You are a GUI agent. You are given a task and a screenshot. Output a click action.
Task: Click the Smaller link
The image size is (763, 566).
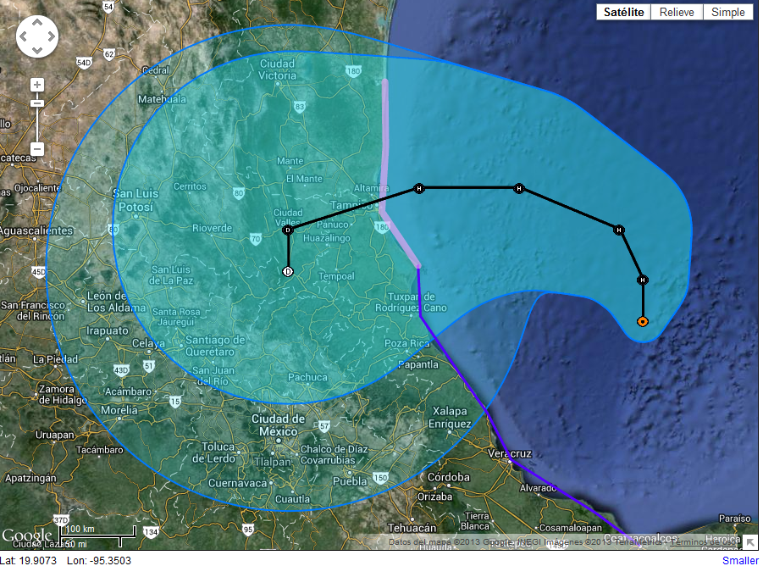[740, 560]
